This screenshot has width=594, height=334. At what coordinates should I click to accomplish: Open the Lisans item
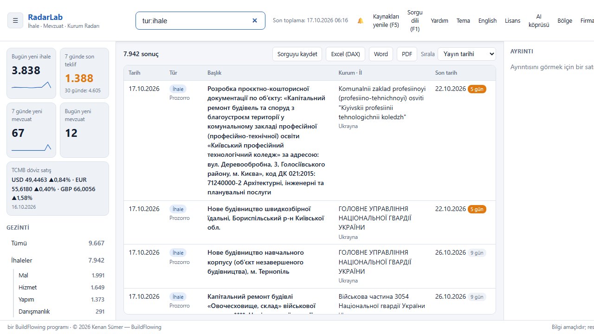pyautogui.click(x=513, y=20)
